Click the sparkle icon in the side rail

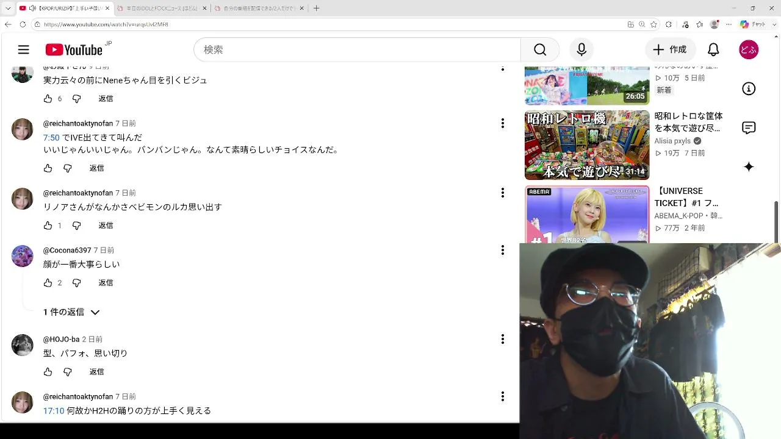click(x=749, y=167)
